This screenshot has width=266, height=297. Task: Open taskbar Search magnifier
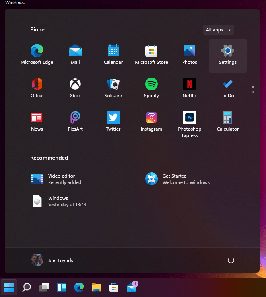coord(27,287)
